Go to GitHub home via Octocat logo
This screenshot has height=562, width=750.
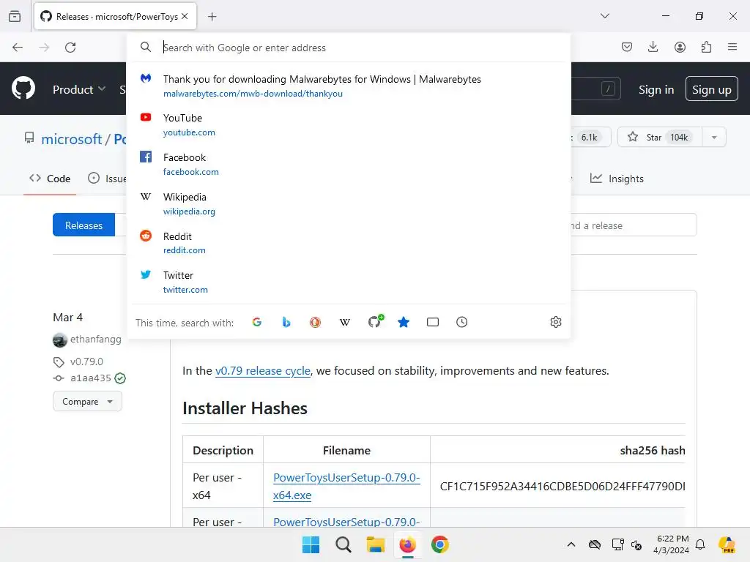[x=23, y=89]
